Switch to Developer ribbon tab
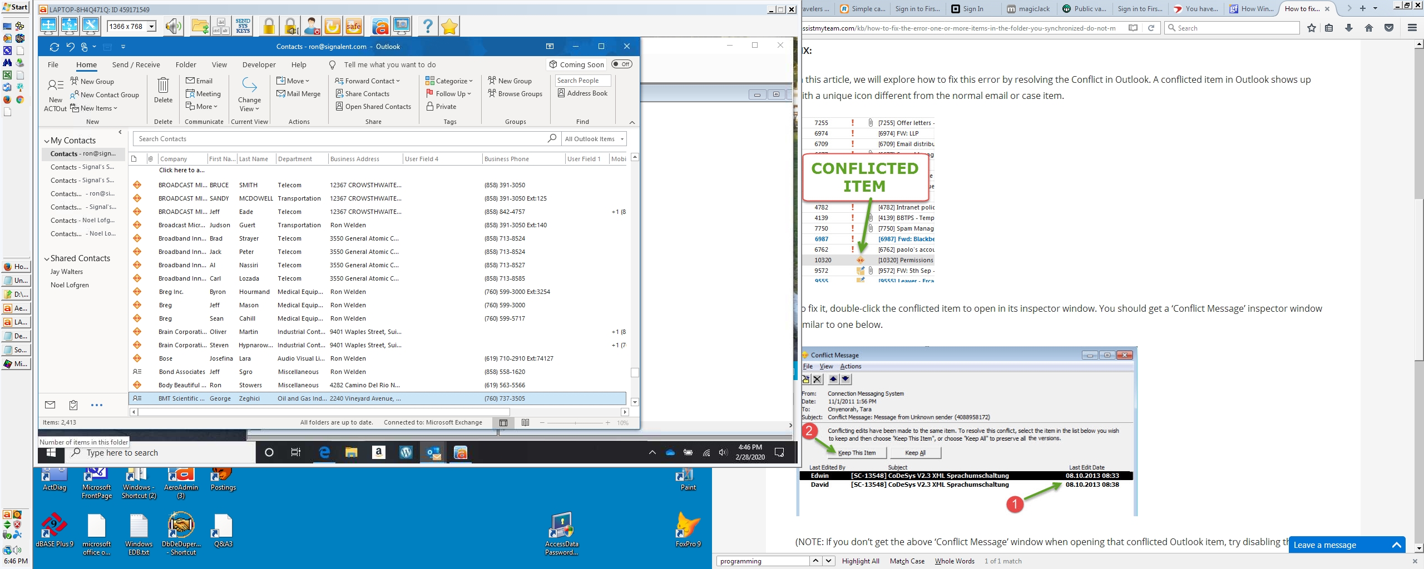This screenshot has height=569, width=1424. (259, 65)
